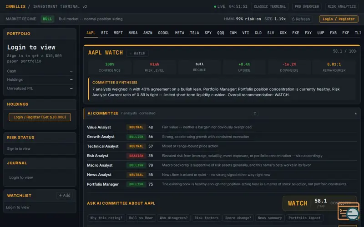Click the INNELLIS logo text
The image size is (364, 227).
pyautogui.click(x=15, y=6)
